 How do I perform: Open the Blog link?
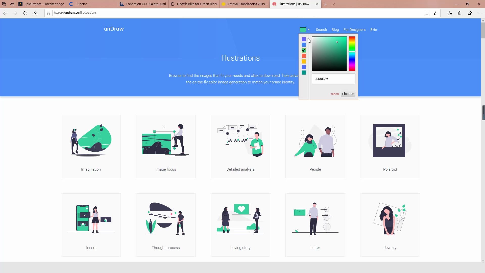[335, 30]
